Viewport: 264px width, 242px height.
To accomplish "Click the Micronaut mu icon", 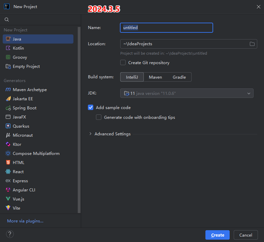I will [8, 135].
